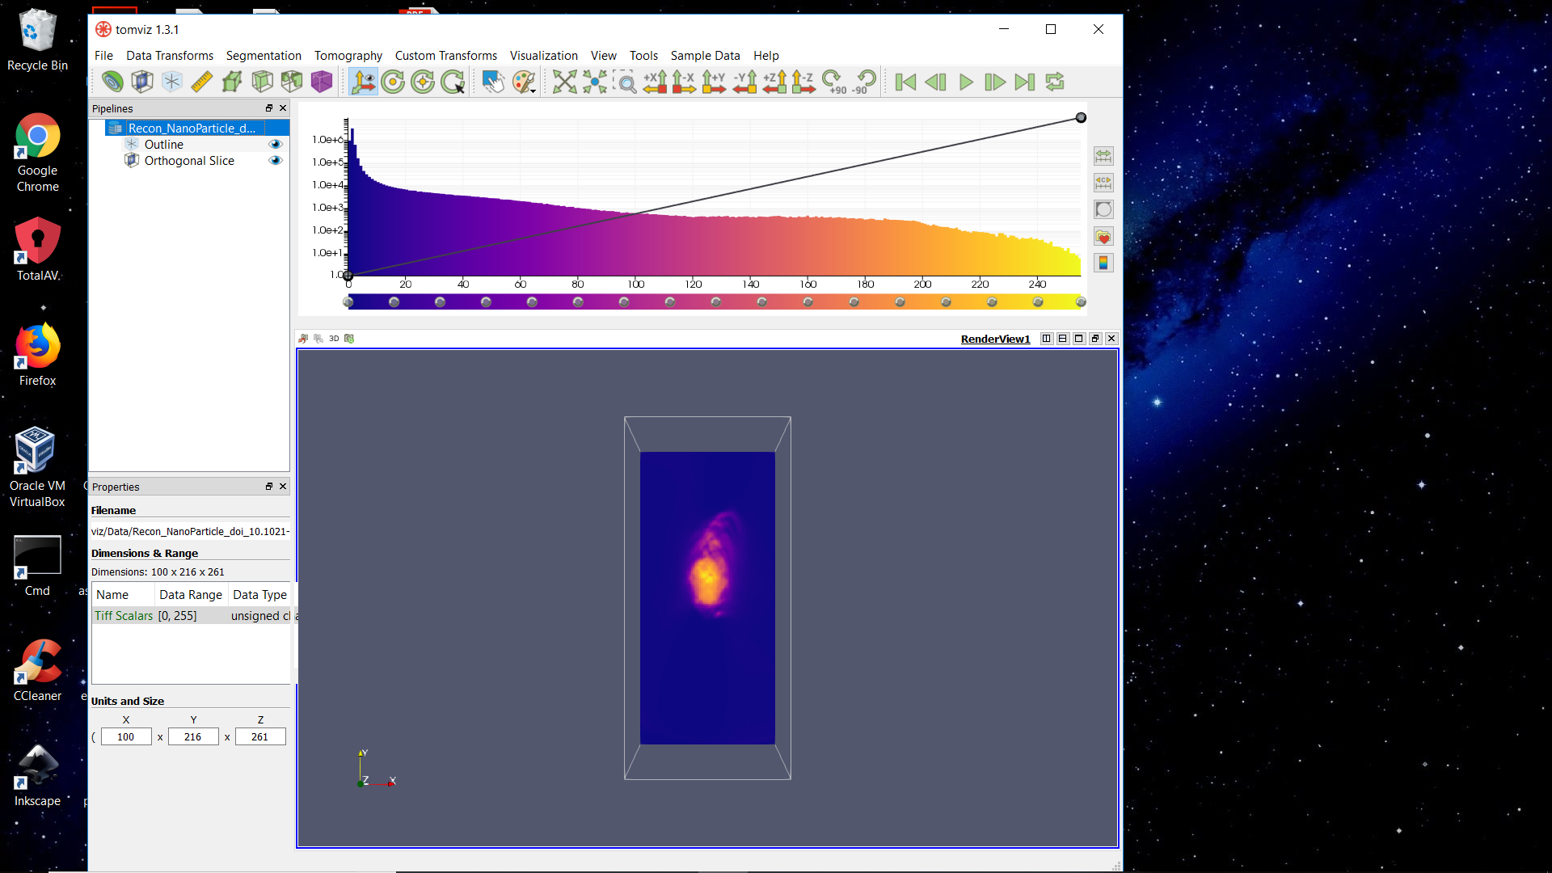Open the Tomography menu
The height and width of the screenshot is (873, 1552).
pyautogui.click(x=348, y=56)
